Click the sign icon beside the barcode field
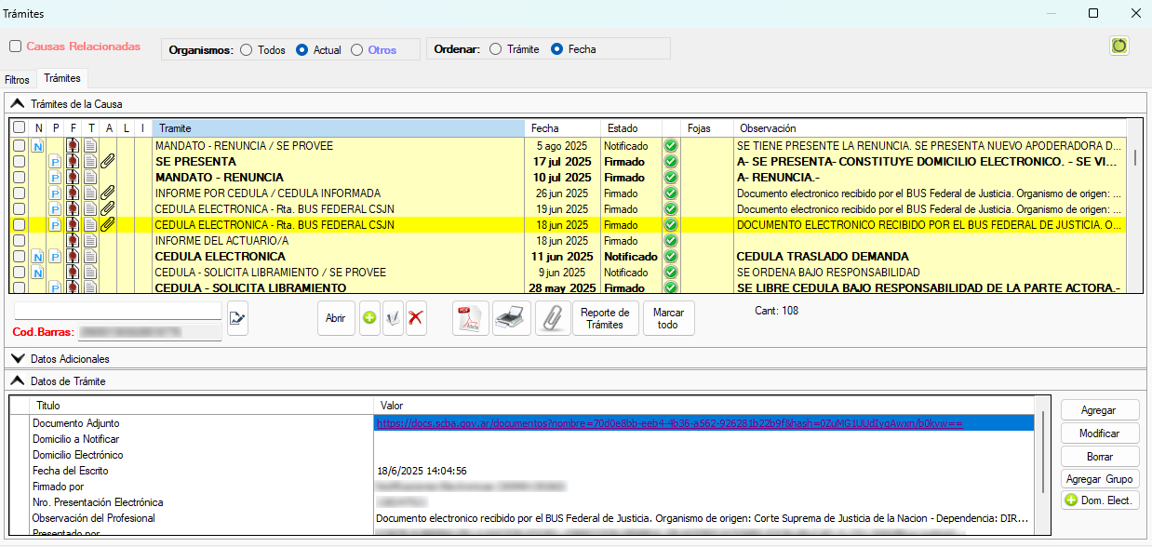Image resolution: width=1152 pixels, height=547 pixels. click(x=237, y=318)
